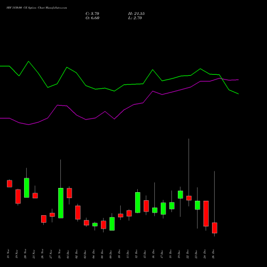Select the first red candle for 18 Nov
Viewport: 267px width, 267px height.
pos(10,184)
